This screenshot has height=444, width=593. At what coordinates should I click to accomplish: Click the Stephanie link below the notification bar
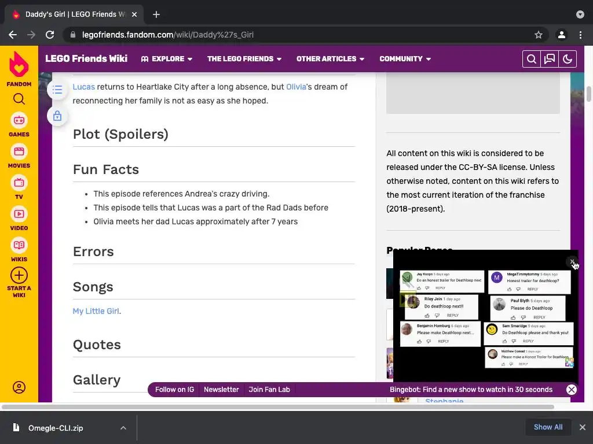444,401
